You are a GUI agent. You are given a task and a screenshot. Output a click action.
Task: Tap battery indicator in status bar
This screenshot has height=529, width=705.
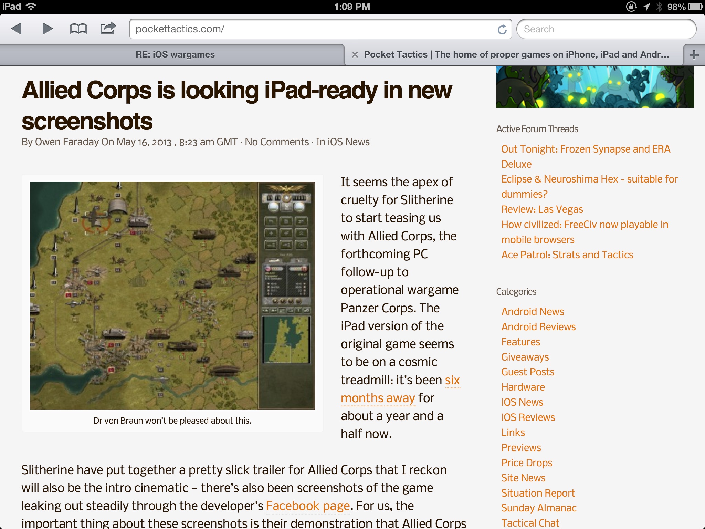coord(695,7)
